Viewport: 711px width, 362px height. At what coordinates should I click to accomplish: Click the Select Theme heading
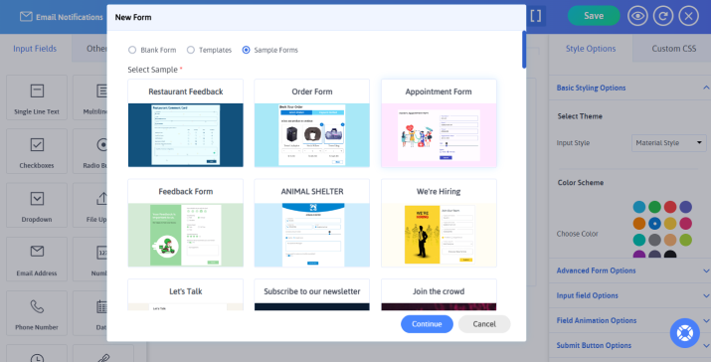[580, 116]
